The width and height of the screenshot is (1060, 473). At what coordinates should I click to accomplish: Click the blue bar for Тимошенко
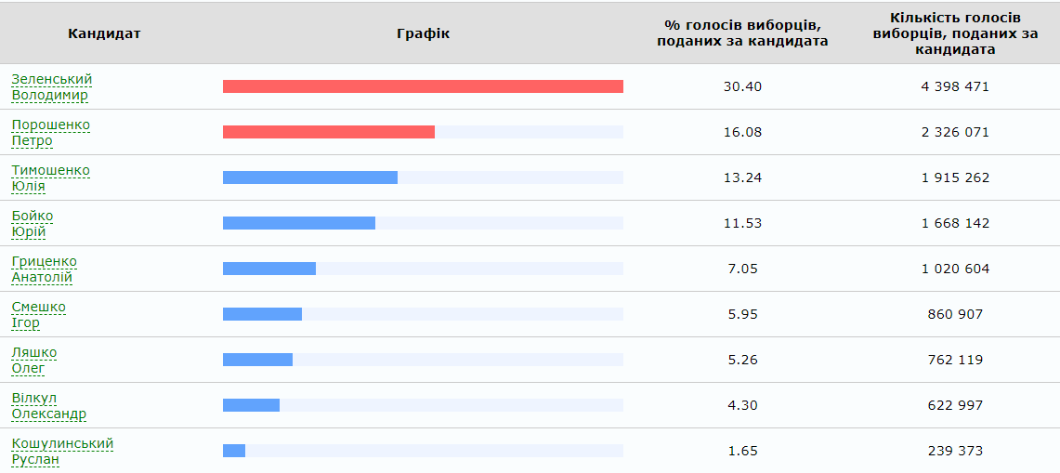(310, 177)
